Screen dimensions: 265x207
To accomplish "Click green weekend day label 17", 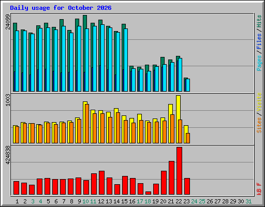I will tap(140, 201).
